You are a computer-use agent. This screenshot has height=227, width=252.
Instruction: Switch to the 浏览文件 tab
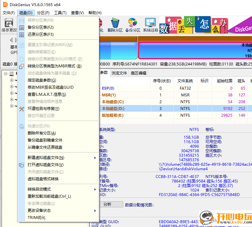(119, 73)
